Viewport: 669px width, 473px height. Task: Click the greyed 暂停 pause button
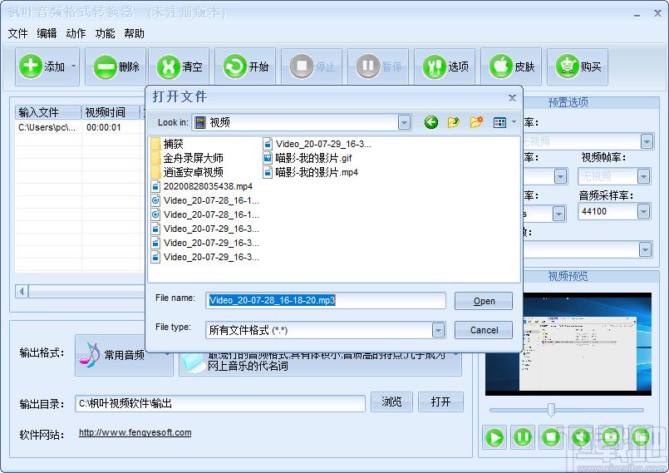378,67
